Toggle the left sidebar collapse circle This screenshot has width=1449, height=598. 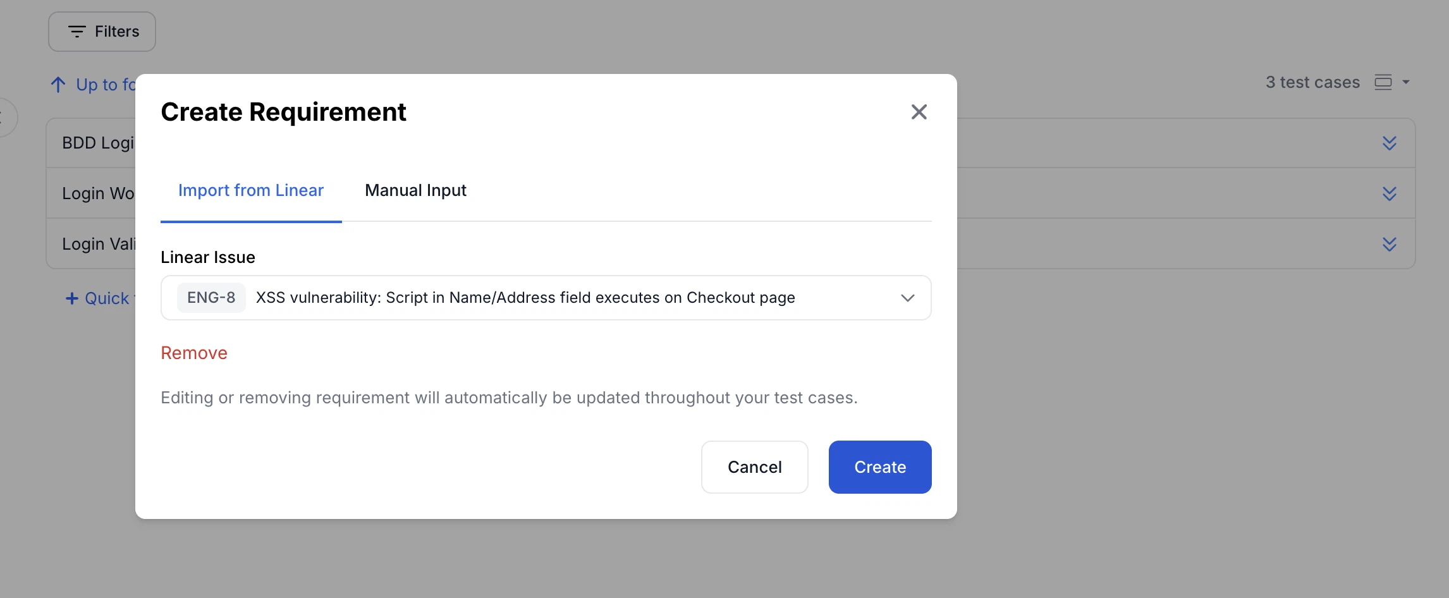[5, 118]
